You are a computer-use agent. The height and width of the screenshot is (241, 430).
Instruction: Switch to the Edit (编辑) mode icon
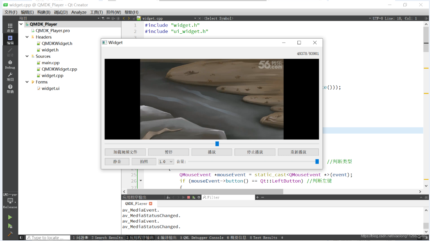pos(10,39)
